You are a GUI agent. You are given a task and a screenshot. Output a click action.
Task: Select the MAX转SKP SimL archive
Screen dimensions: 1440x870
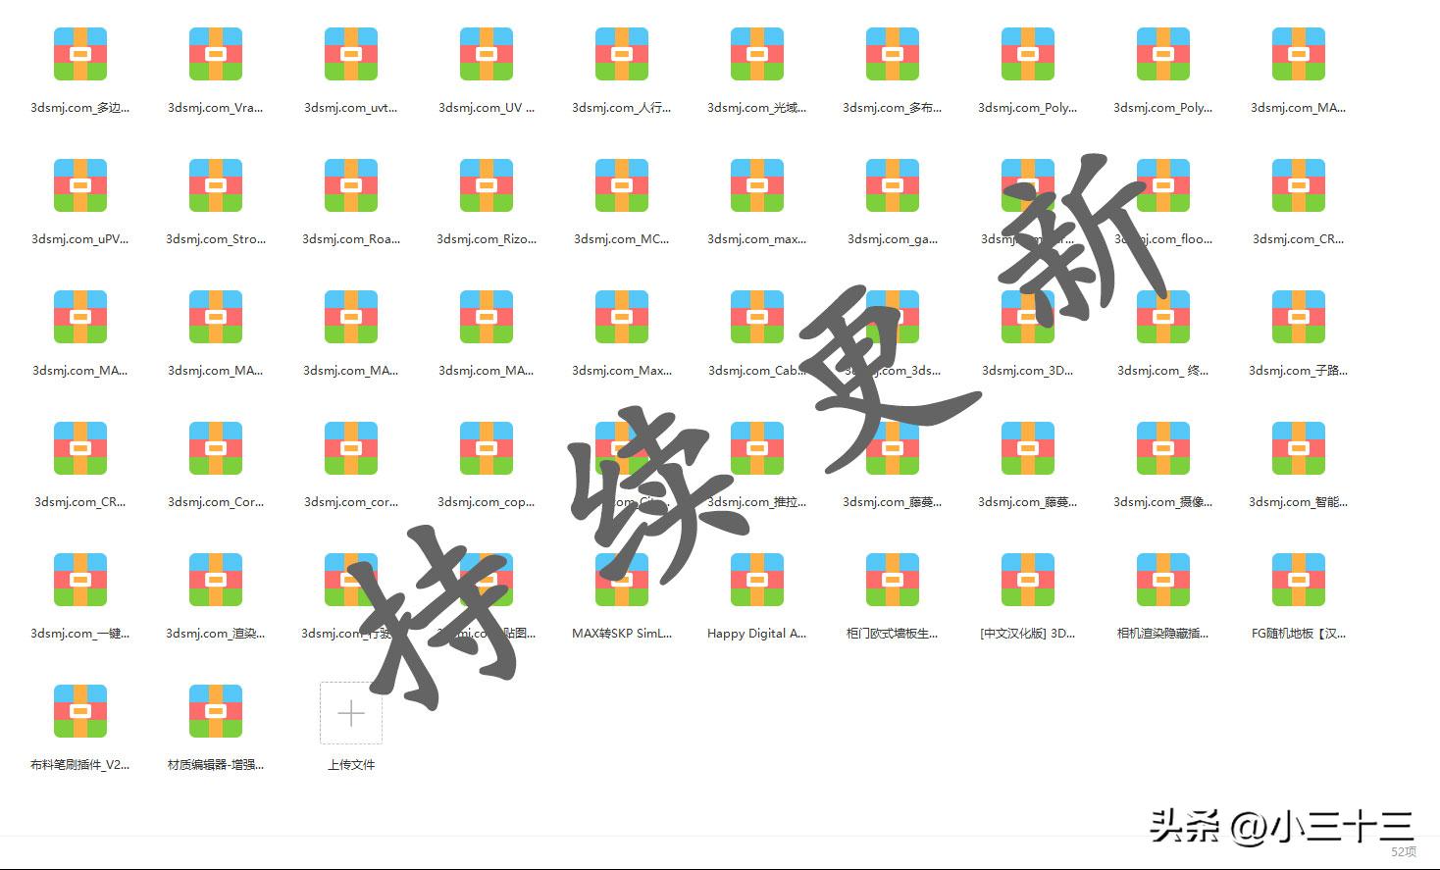point(621,579)
